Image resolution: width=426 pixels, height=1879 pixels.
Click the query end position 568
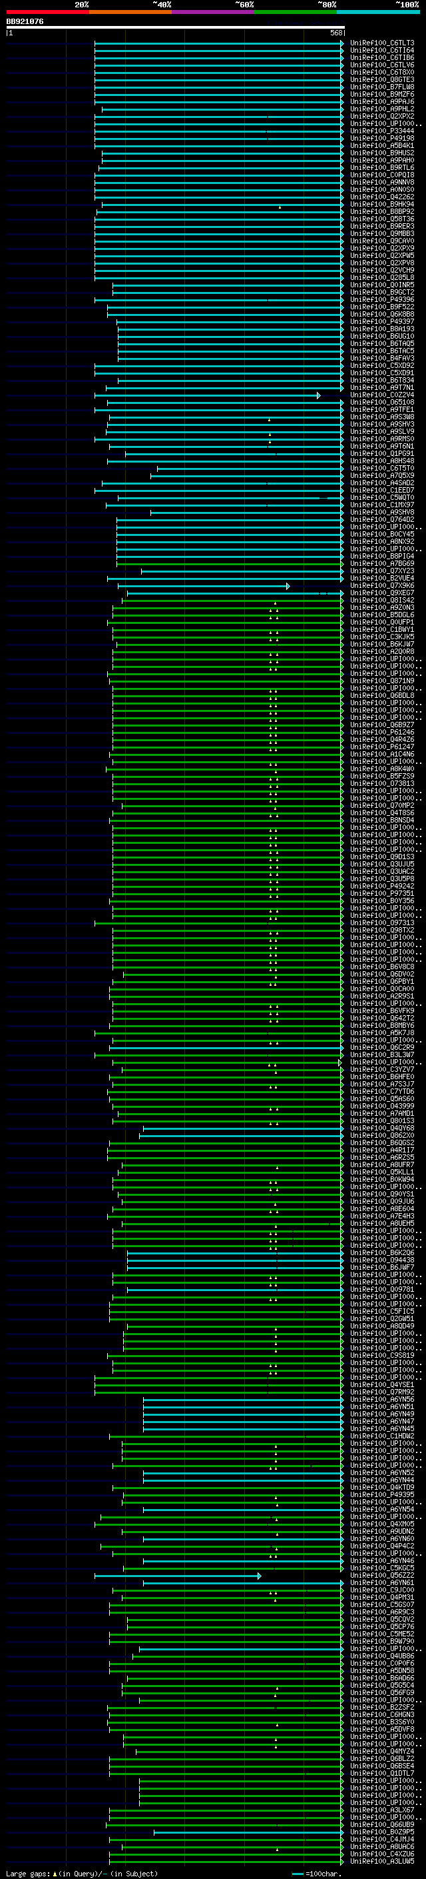click(336, 33)
